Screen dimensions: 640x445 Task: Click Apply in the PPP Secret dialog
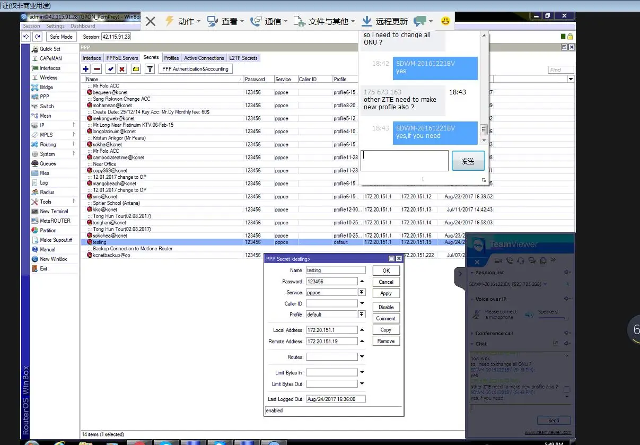tap(385, 293)
